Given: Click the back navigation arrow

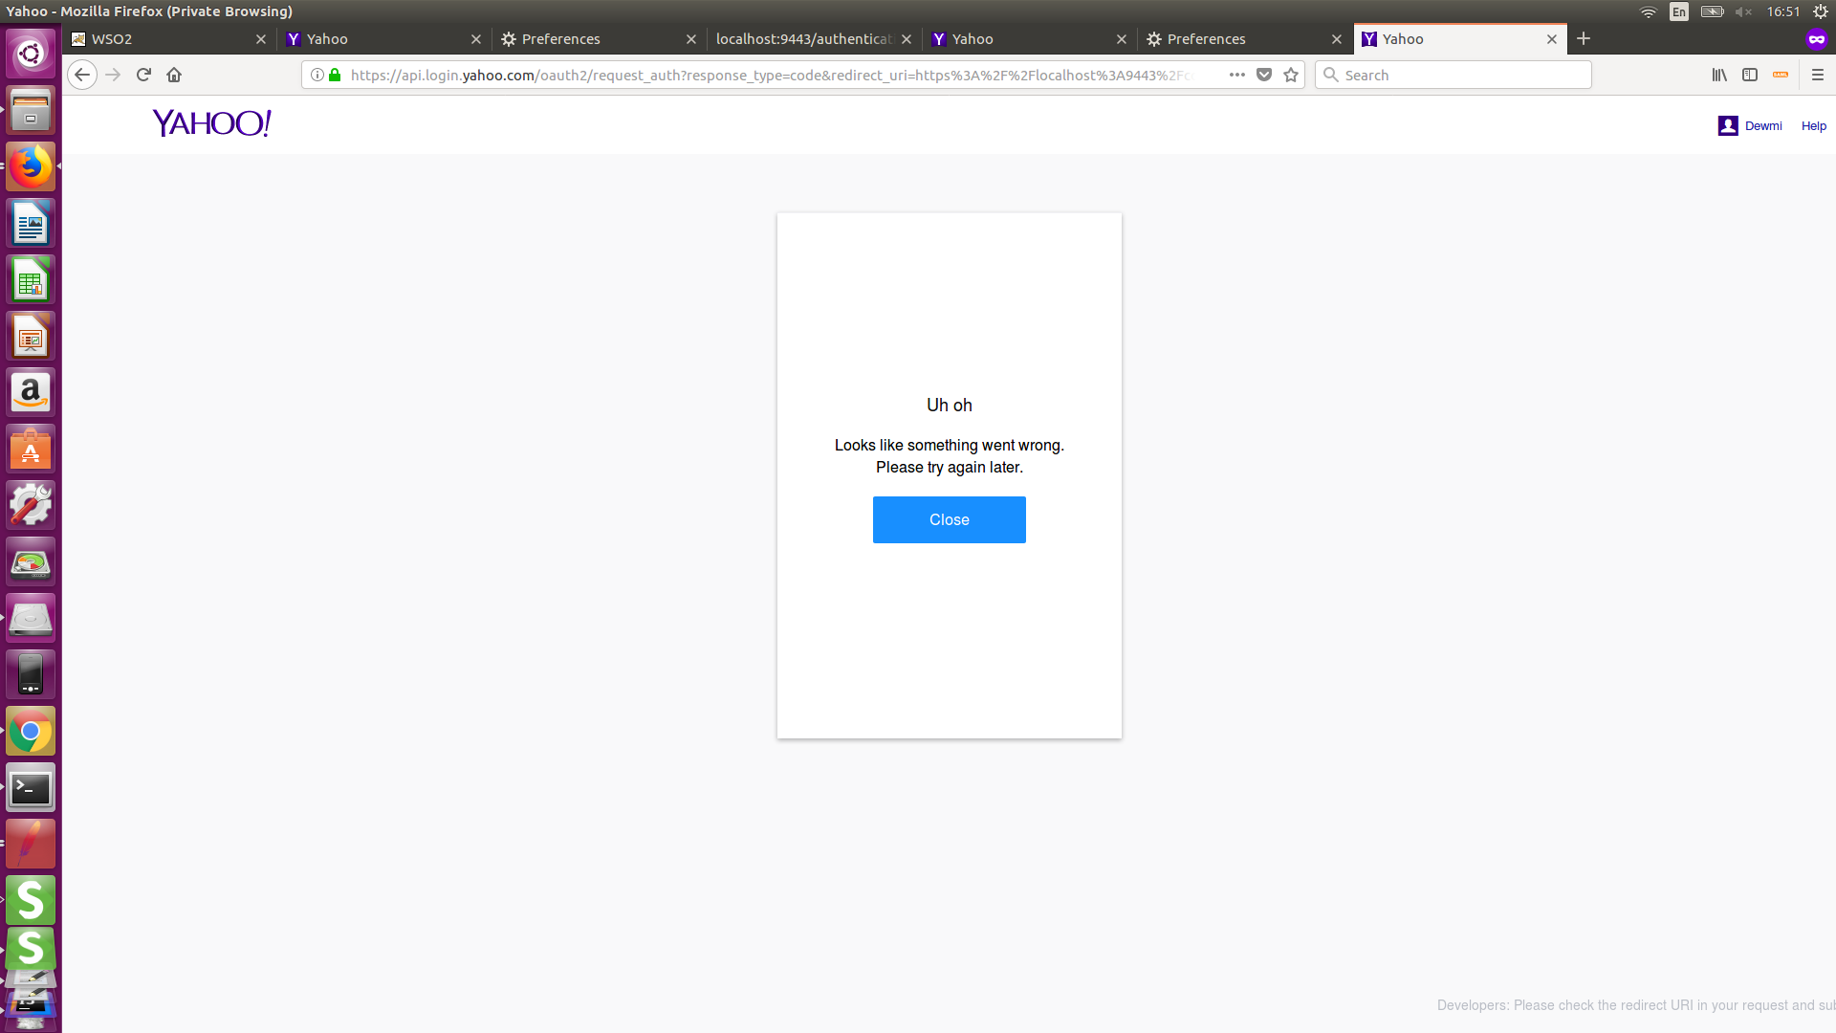Looking at the screenshot, I should click(82, 75).
